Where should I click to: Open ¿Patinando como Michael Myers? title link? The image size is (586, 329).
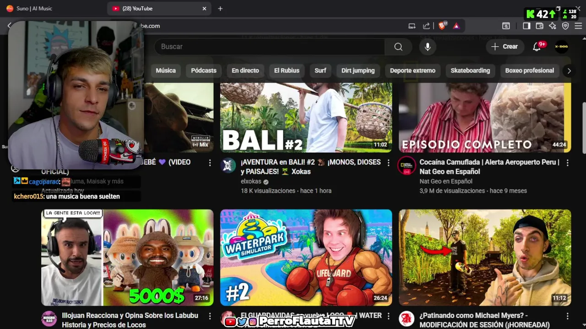pyautogui.click(x=484, y=320)
